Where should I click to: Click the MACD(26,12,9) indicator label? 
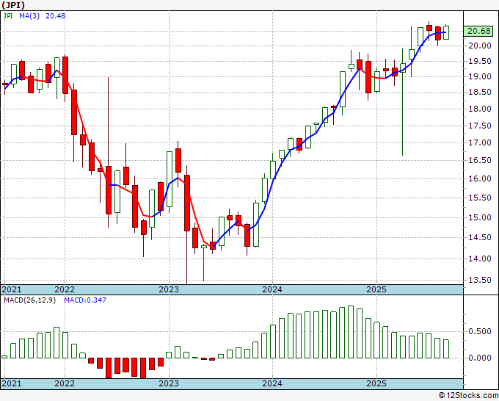click(x=29, y=300)
